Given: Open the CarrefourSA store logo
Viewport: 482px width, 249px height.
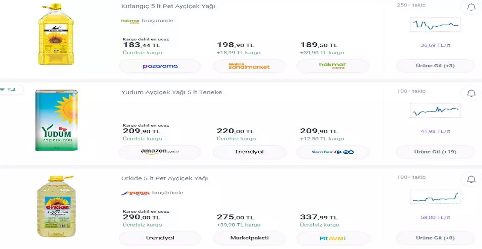Looking at the screenshot, I should tap(333, 152).
